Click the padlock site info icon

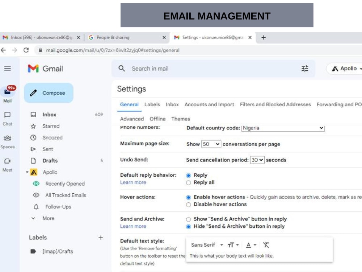41,50
